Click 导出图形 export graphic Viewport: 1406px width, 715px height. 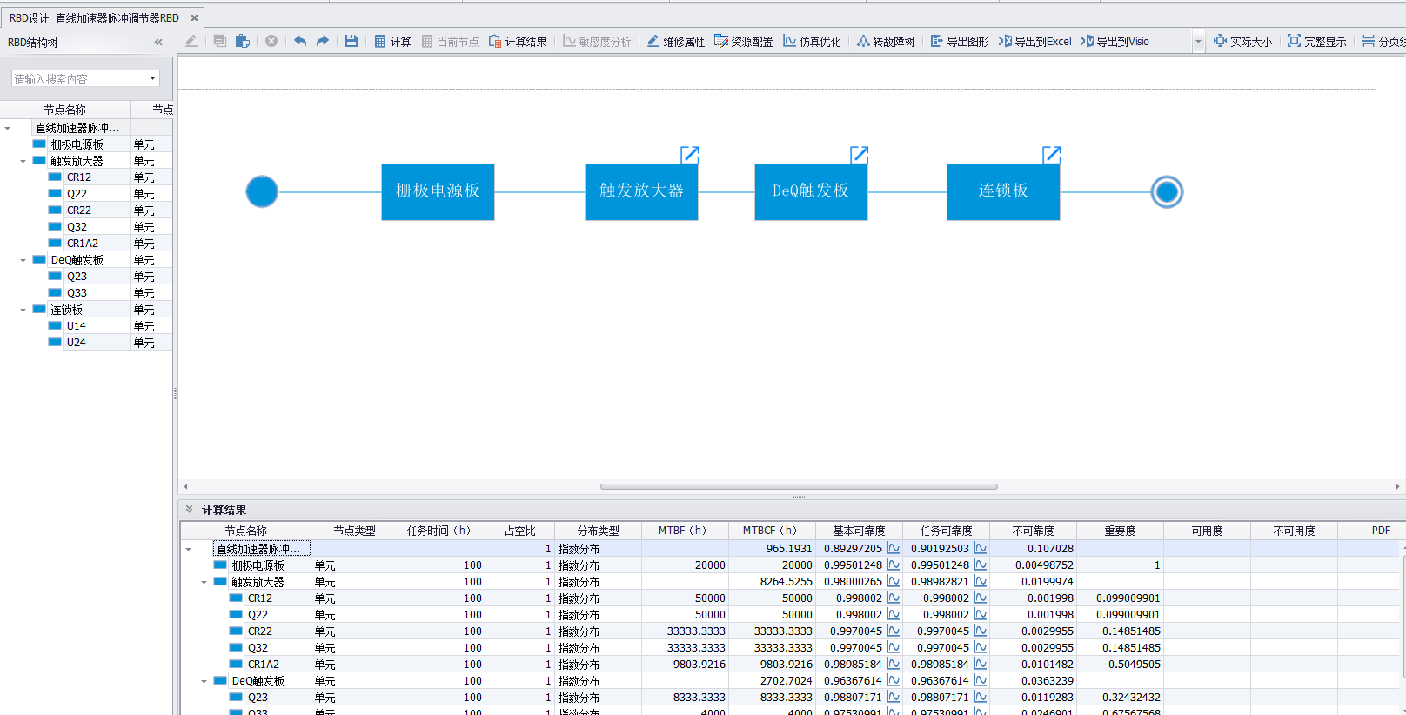[x=960, y=41]
